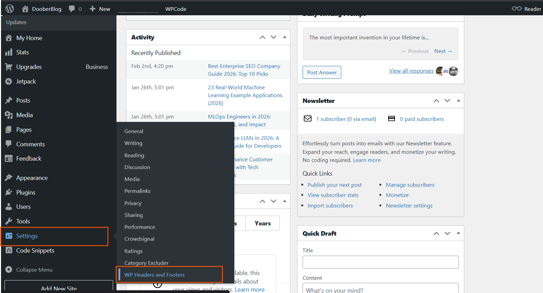Open Crowdsignal settings submenu item
This screenshot has width=543, height=293.
click(x=139, y=239)
